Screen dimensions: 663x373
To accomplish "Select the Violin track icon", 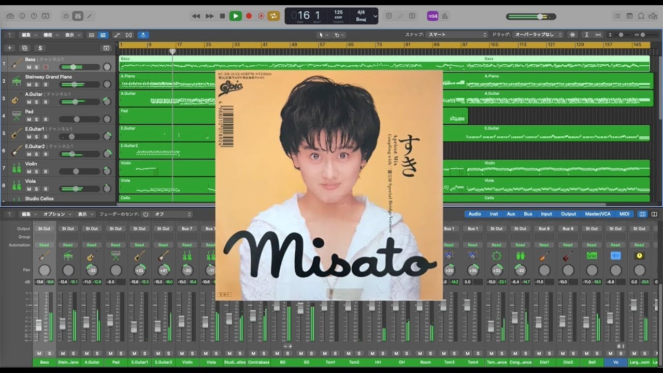I will pyautogui.click(x=17, y=167).
